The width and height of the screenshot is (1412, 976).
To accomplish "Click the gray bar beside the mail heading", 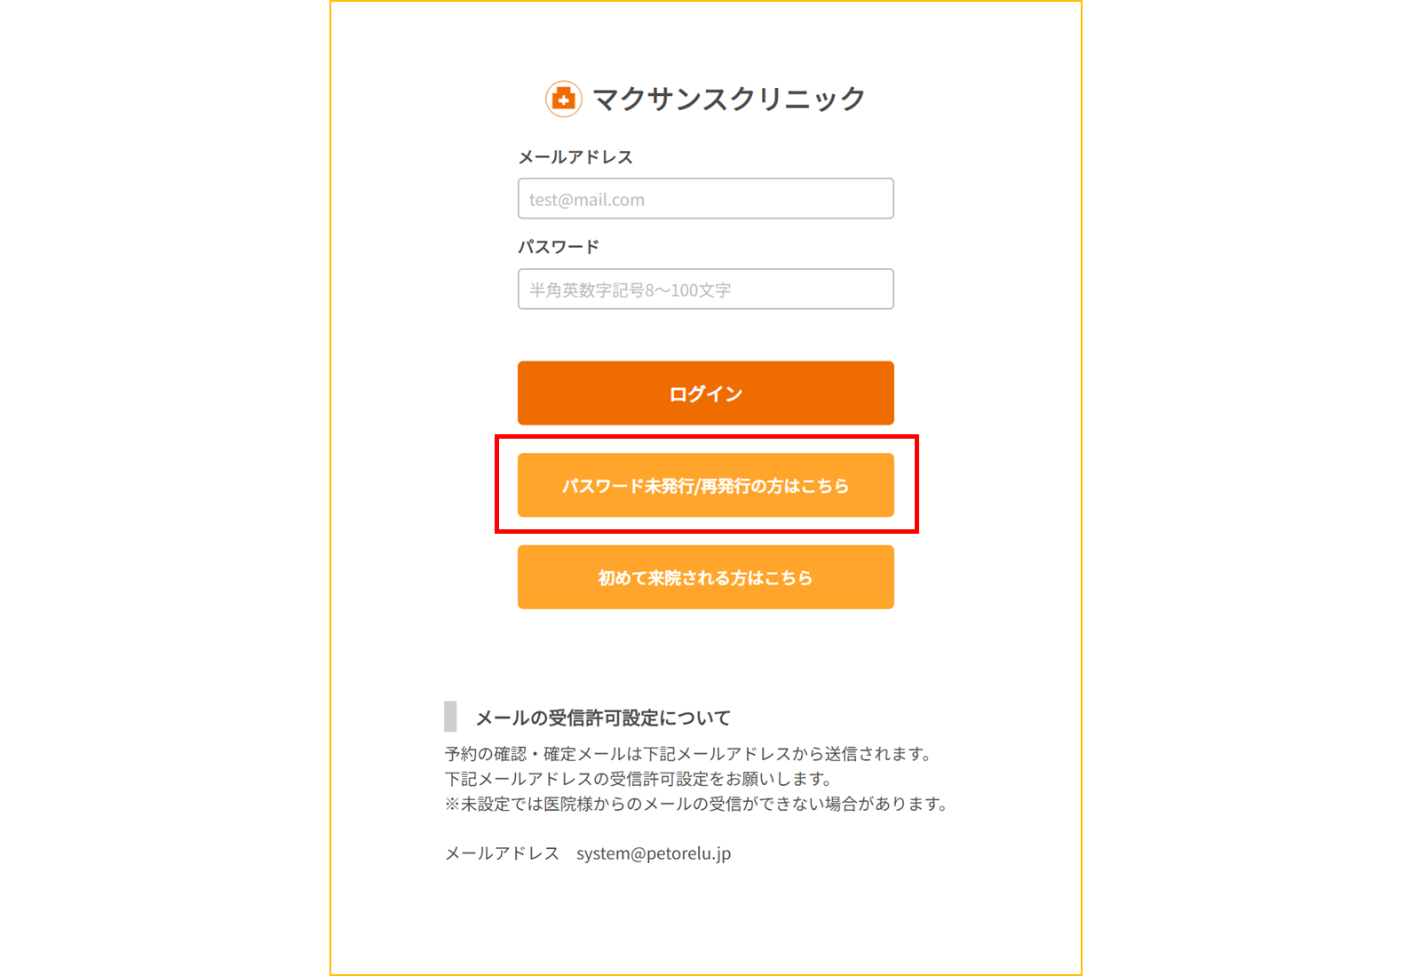I will [x=450, y=717].
